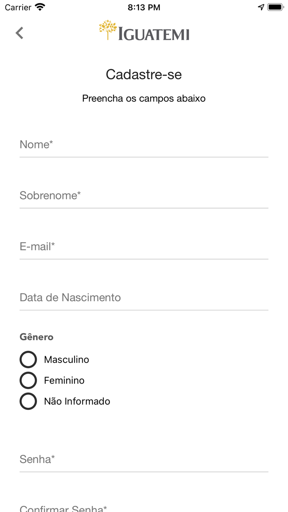The height and width of the screenshot is (512, 288).
Task: Tap the location services arrow icon
Action: coord(261,7)
